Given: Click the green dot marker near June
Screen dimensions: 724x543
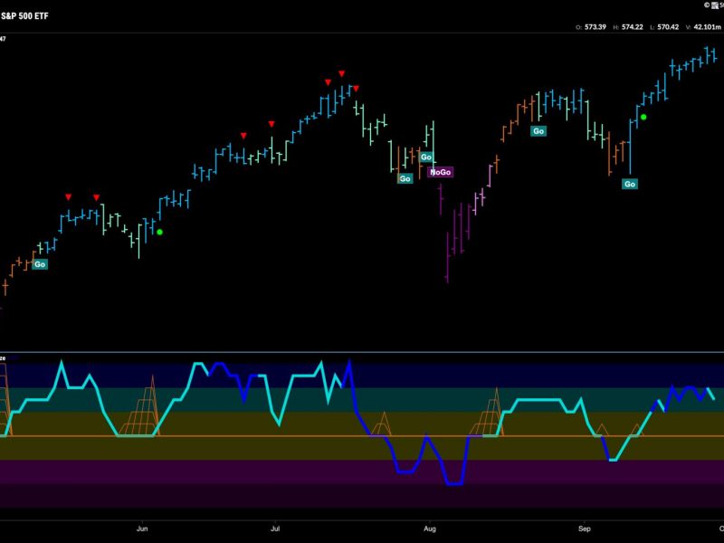Looking at the screenshot, I should [x=160, y=232].
